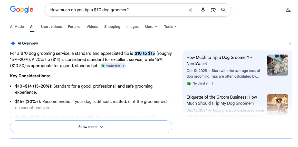
Task: Open NerdWallet result's three-dot menu
Action: (213, 83)
